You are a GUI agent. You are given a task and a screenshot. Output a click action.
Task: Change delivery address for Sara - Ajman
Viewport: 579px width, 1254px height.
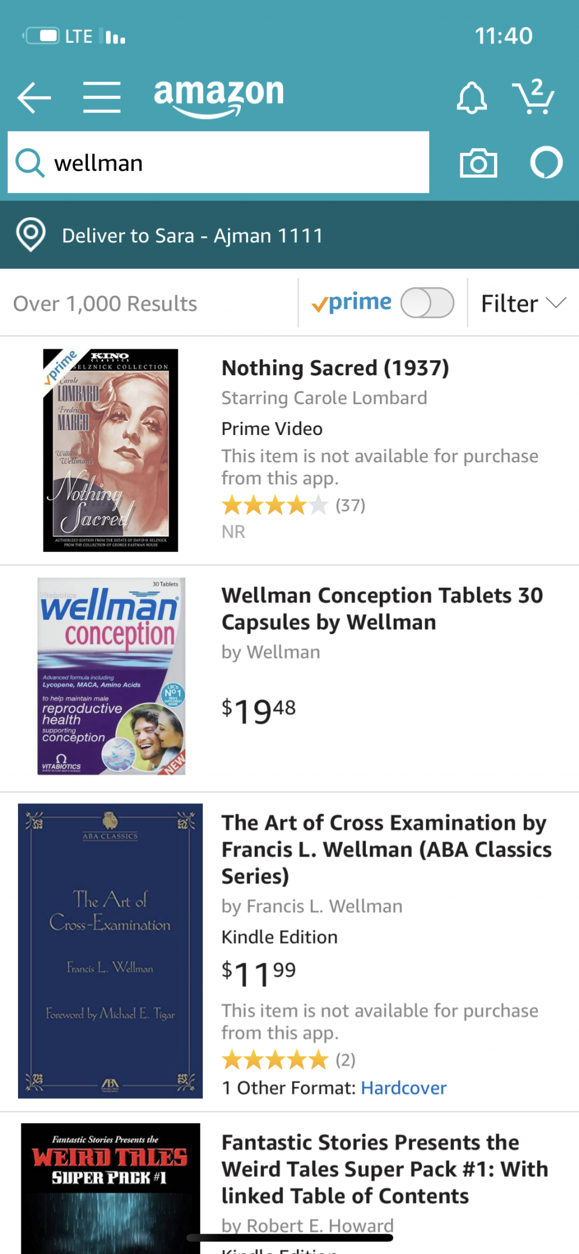pos(192,236)
